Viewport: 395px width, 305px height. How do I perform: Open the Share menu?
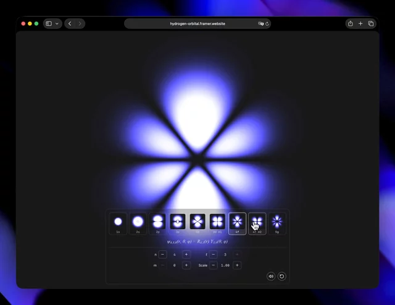[351, 23]
